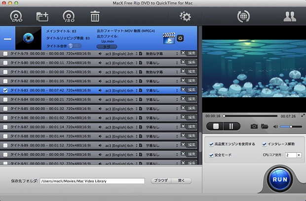Click the subtitle page icon on タイトル89 row
This screenshot has height=201, width=306.
(141, 145)
